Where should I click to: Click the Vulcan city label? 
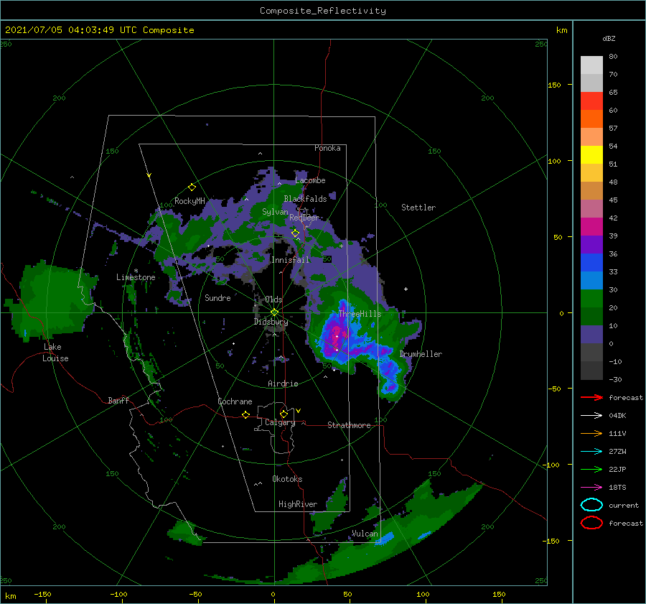tap(365, 534)
